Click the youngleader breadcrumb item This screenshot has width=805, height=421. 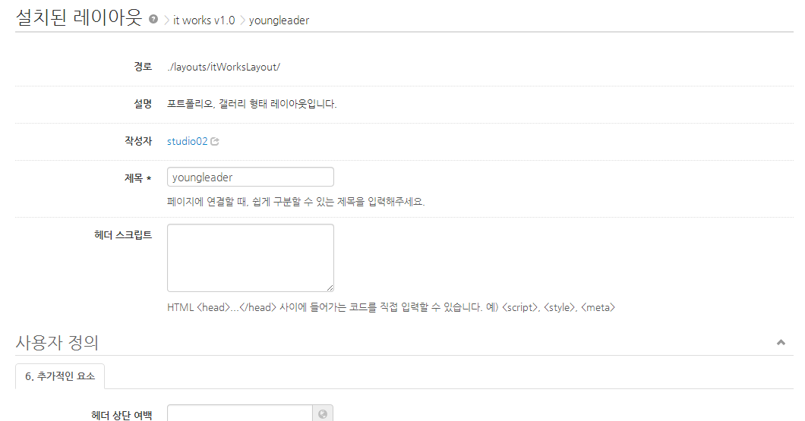pyautogui.click(x=279, y=20)
